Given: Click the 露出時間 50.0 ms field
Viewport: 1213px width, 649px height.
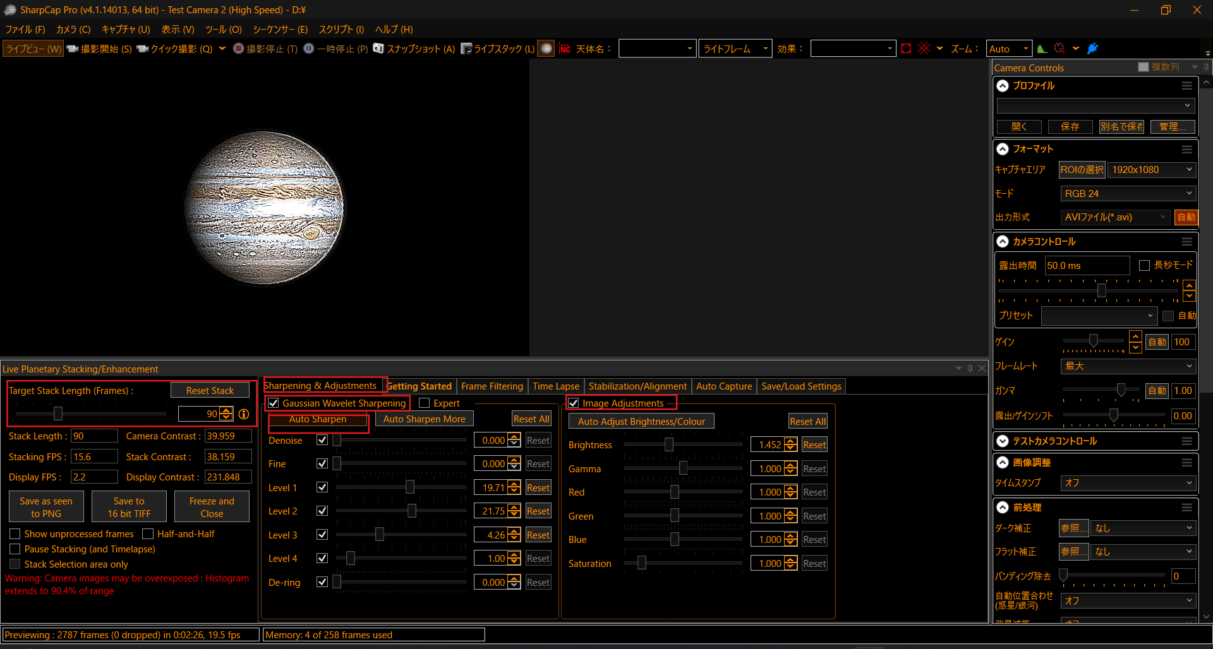Looking at the screenshot, I should click(x=1086, y=266).
